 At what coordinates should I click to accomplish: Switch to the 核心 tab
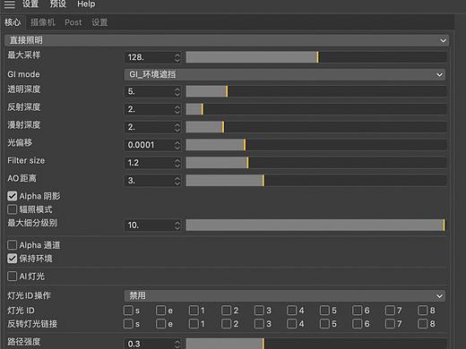13,22
